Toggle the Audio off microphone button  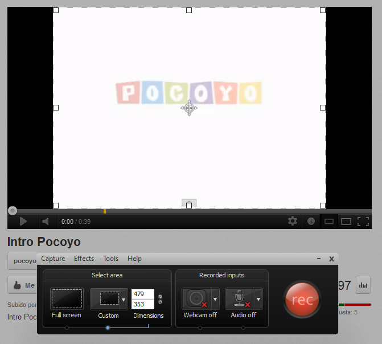click(240, 298)
